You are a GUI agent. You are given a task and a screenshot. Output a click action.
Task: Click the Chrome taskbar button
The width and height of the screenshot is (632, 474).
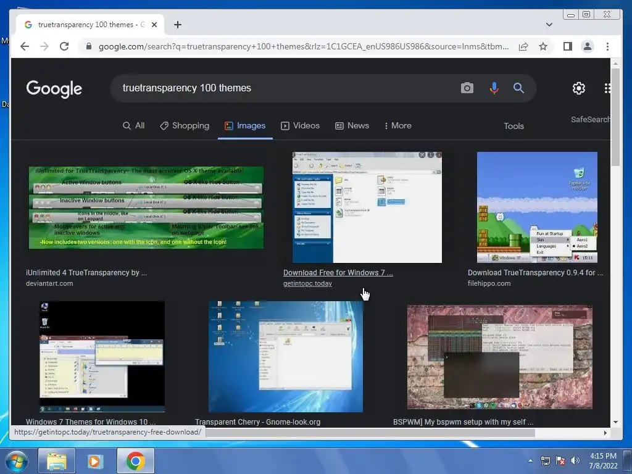[136, 461]
